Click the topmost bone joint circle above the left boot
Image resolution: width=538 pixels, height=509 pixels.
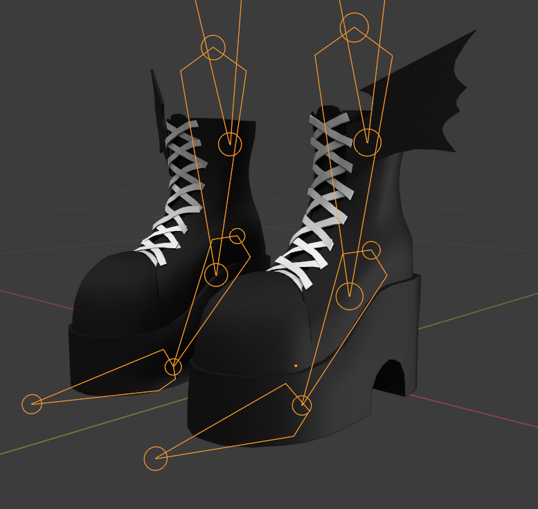213,47
